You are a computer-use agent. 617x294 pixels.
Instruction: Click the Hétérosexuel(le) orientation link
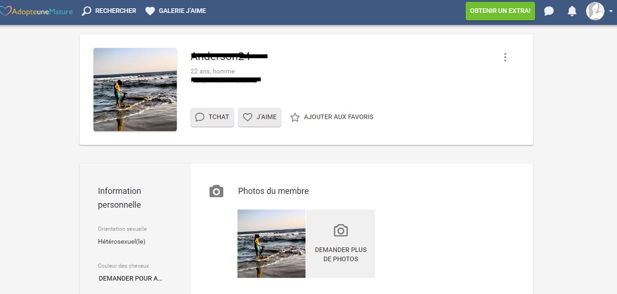pyautogui.click(x=121, y=241)
